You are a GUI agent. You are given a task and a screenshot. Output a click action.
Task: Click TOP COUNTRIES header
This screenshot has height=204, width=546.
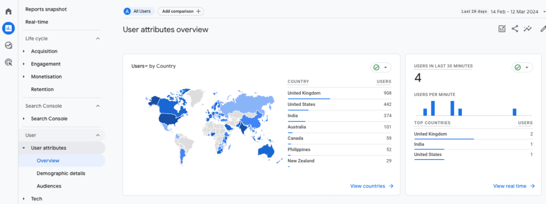point(432,123)
